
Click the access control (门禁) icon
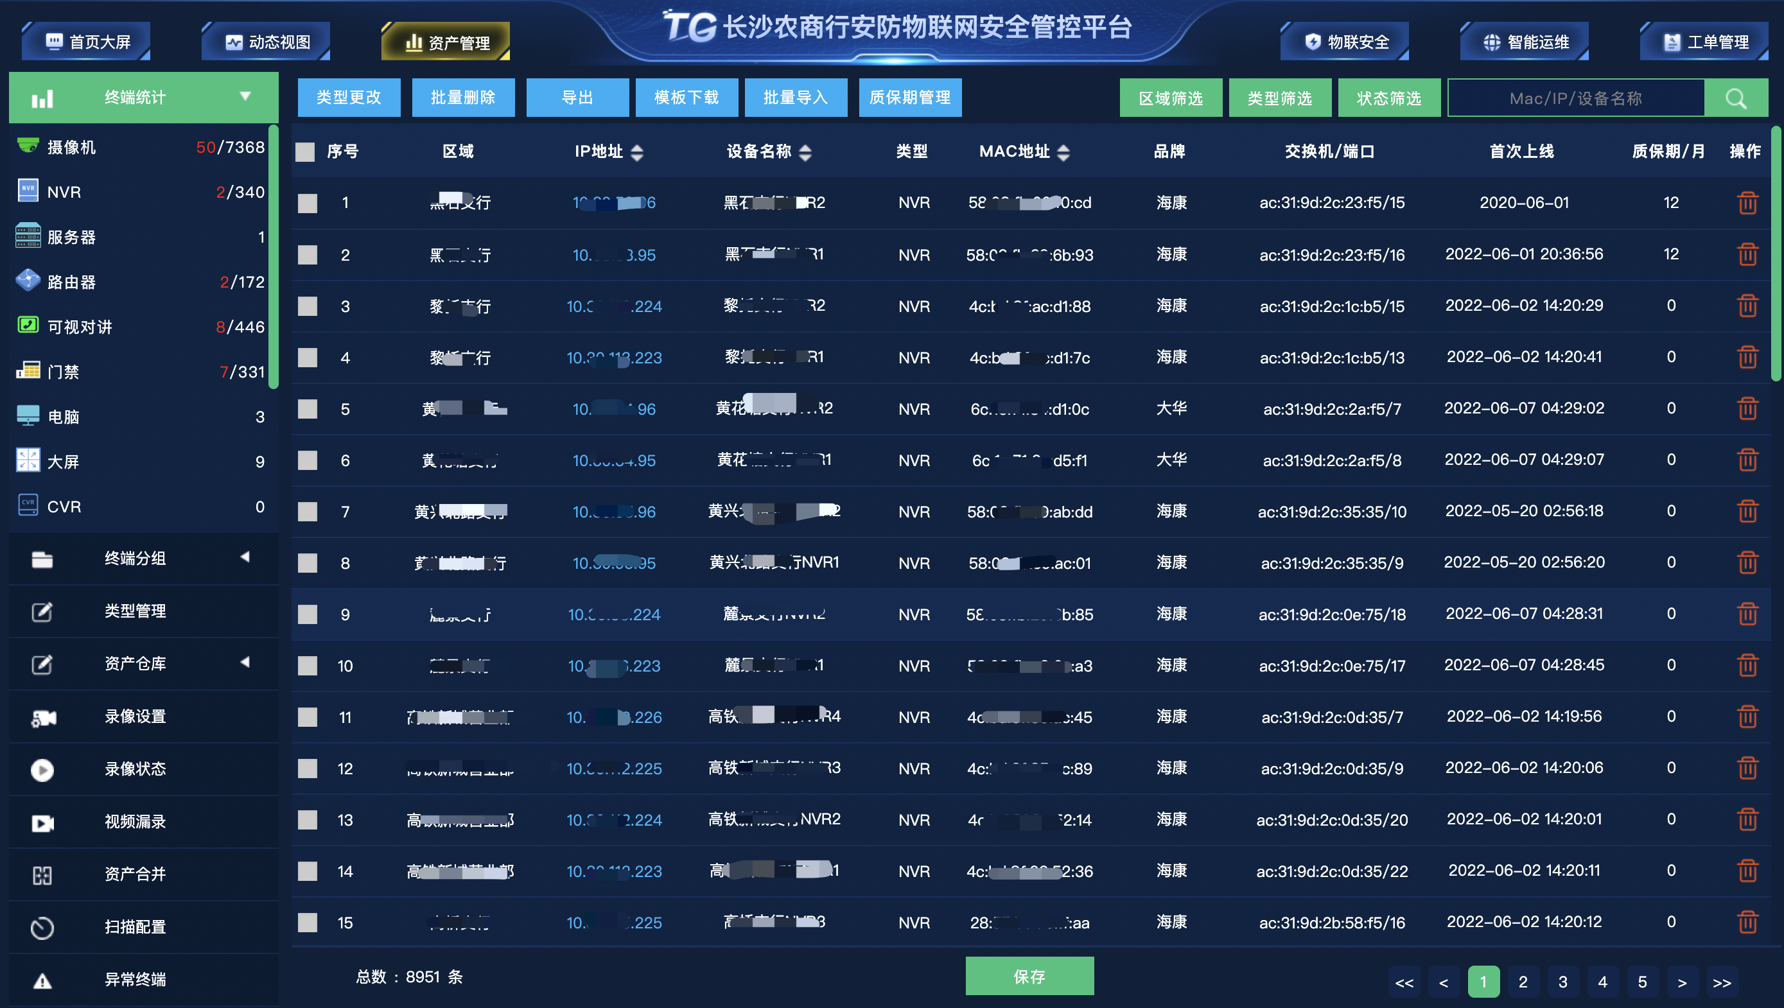tap(28, 370)
